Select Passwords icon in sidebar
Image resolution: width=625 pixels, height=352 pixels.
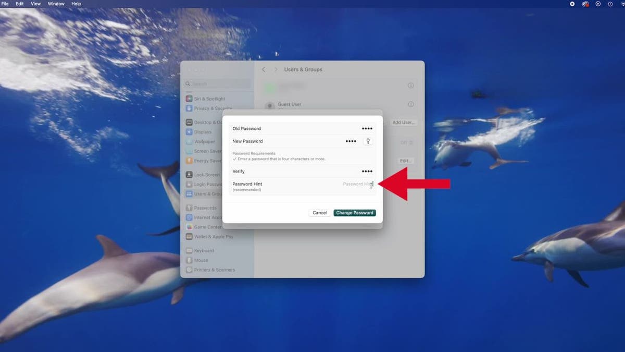189,208
